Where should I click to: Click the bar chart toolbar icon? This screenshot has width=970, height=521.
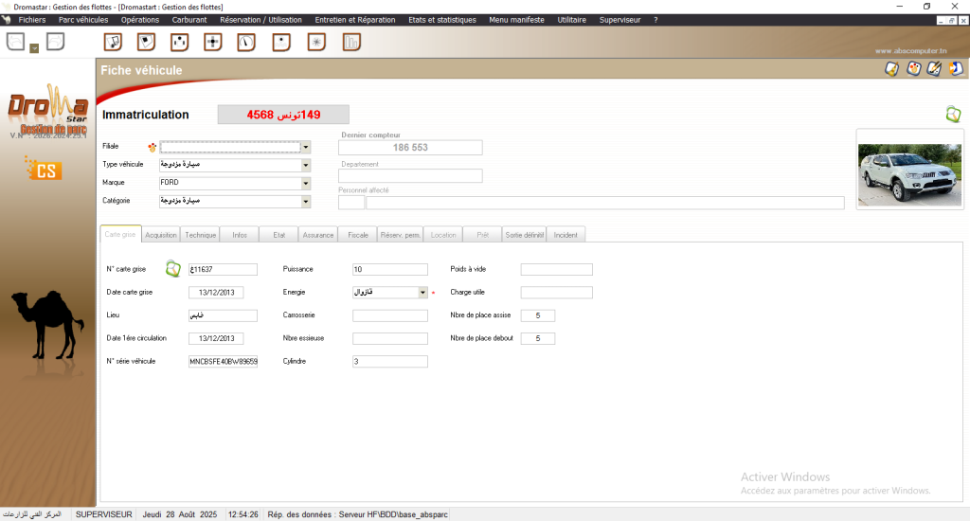(351, 42)
